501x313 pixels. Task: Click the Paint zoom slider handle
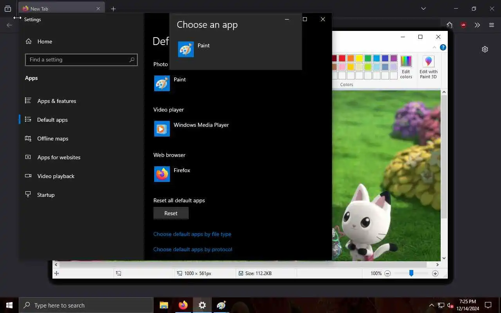click(411, 273)
